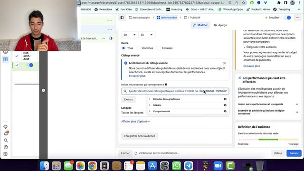Select the 'Tous' gender radio button
The width and height of the screenshot is (304, 171).
tap(123, 48)
